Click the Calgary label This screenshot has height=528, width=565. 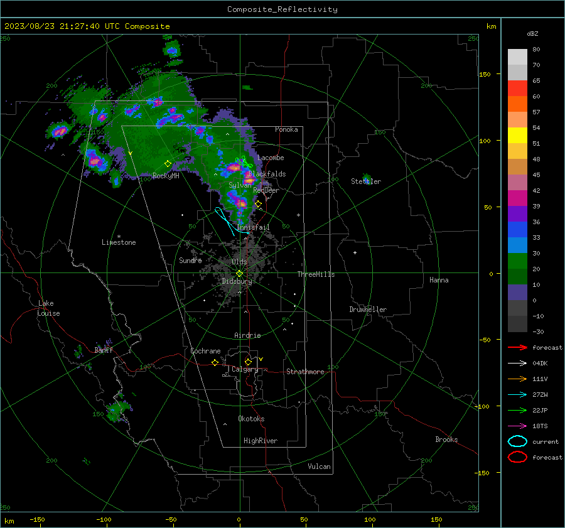coord(245,369)
